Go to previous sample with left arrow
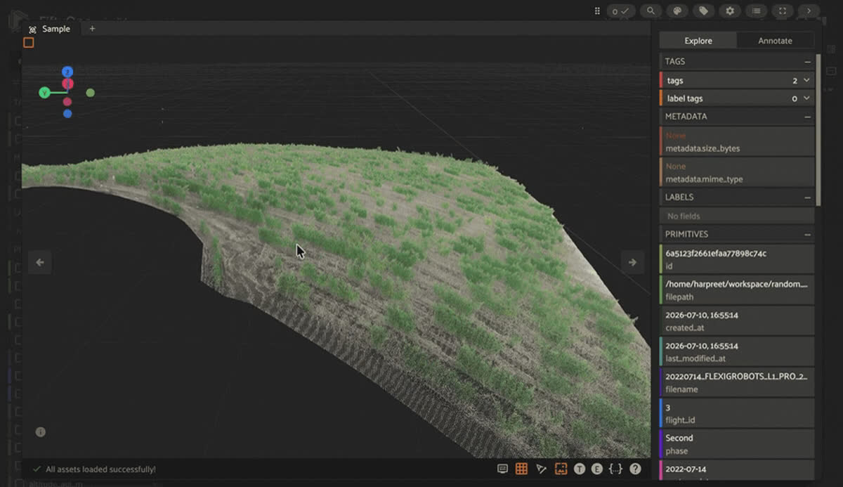 40,262
